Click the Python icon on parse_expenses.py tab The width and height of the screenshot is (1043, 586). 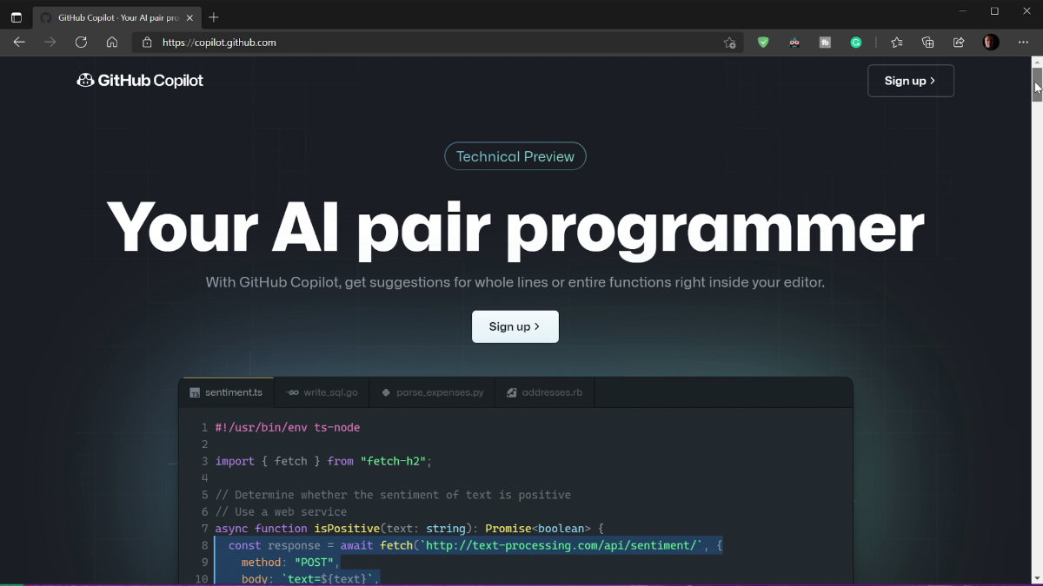pos(385,392)
